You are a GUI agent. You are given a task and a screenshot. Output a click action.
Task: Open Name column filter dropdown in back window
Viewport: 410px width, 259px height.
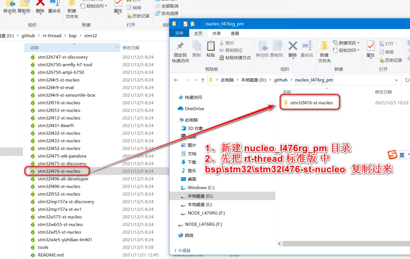click(118, 48)
